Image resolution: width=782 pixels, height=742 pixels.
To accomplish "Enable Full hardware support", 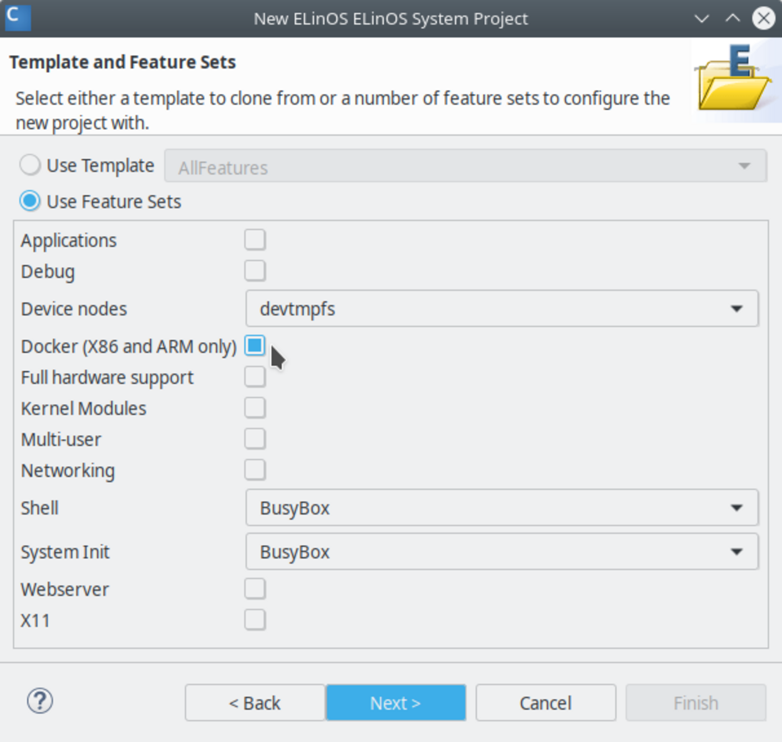I will (255, 377).
